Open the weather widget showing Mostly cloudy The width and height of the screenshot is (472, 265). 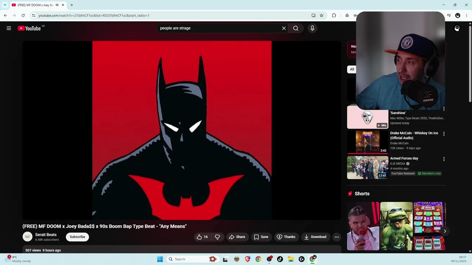tap(18, 259)
